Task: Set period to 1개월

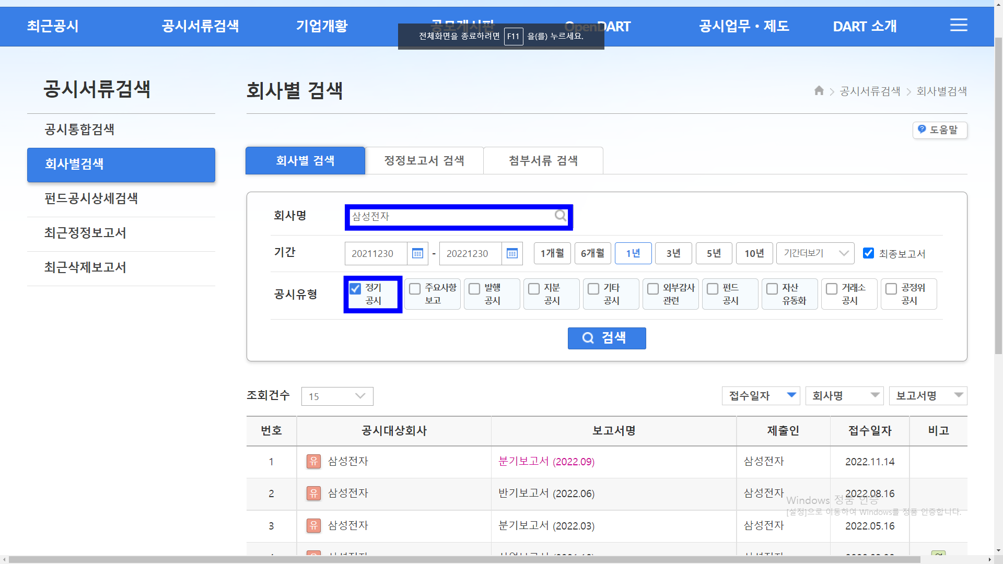Action: point(552,253)
